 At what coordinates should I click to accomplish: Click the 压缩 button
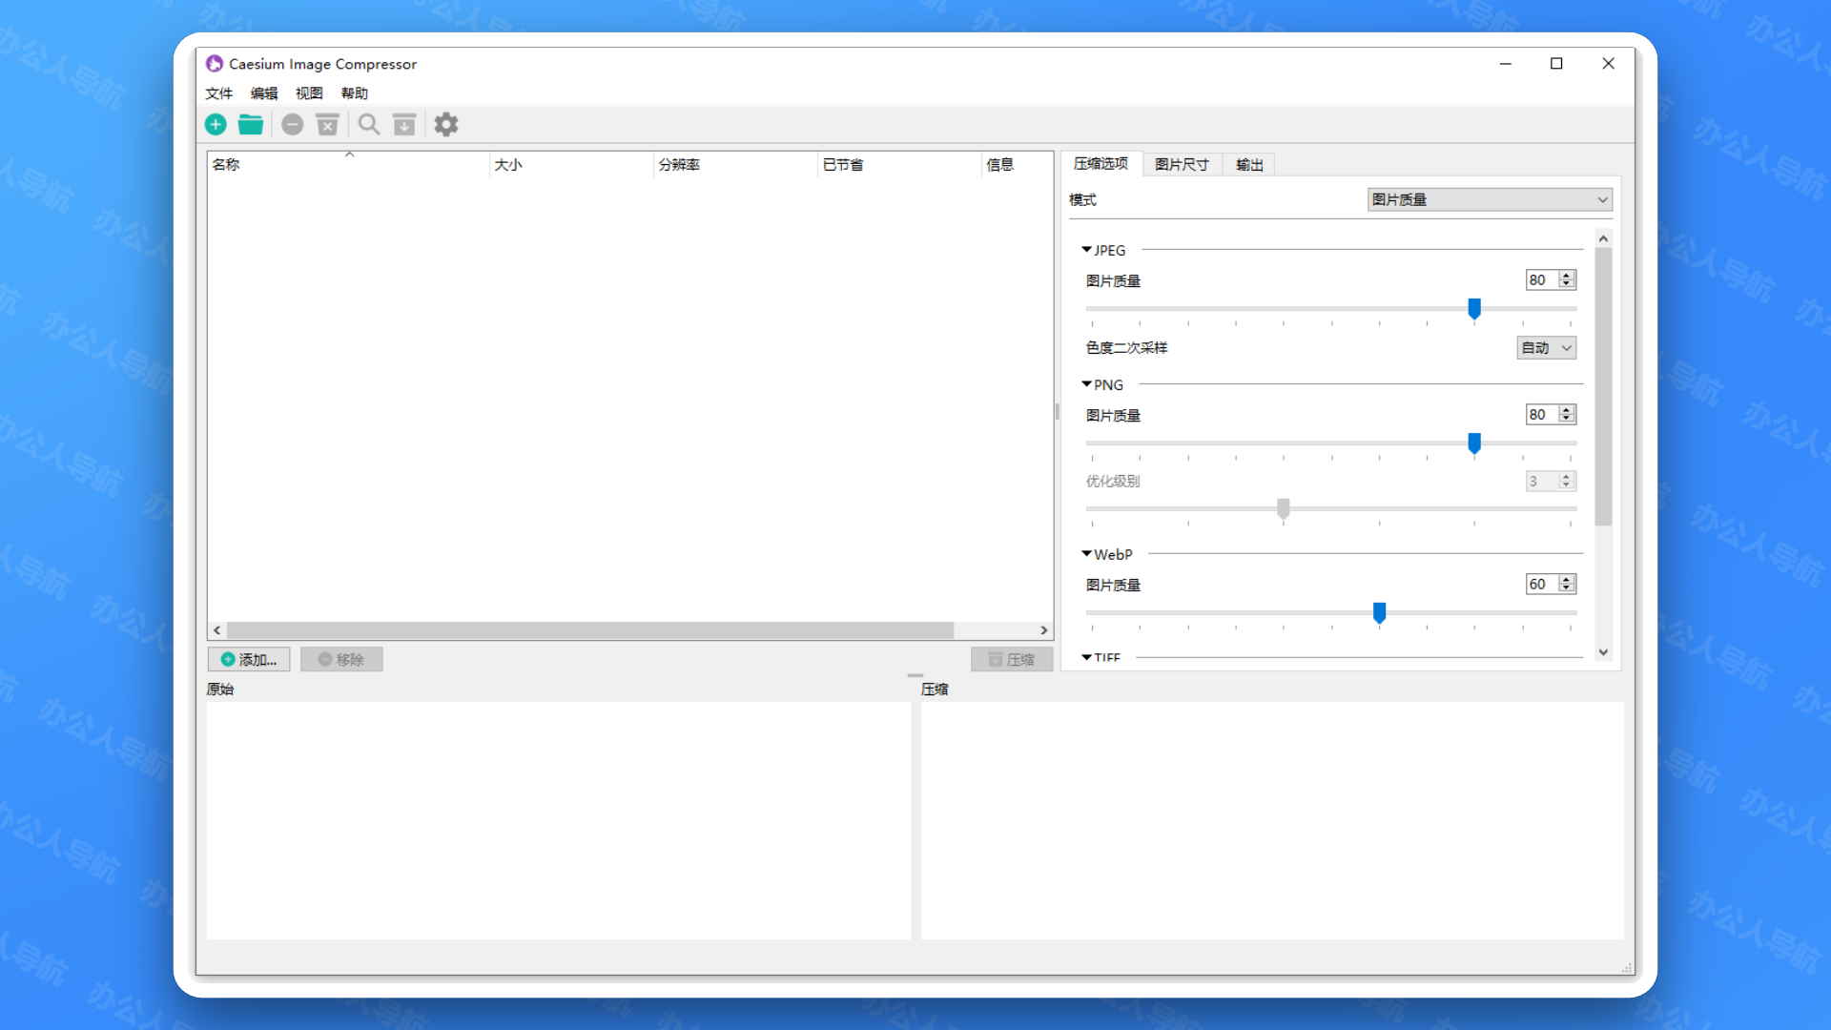tap(1012, 659)
